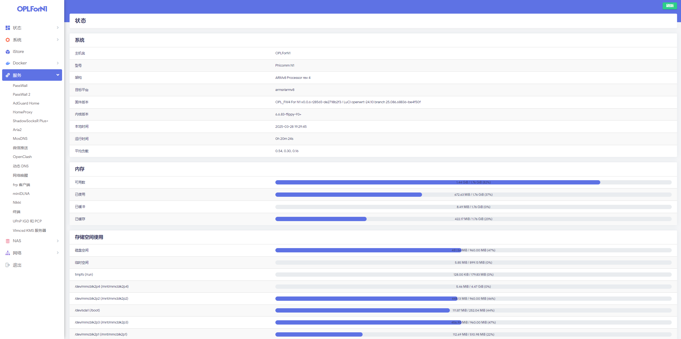This screenshot has height=339, width=681.
Task: Click firmware version text OPL_FW4 For N1
Action: pyautogui.click(x=348, y=102)
